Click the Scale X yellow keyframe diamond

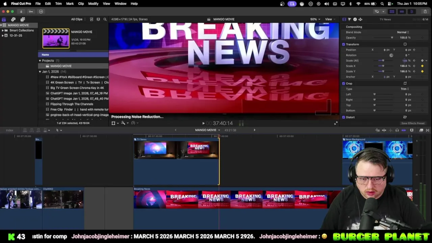coord(422,66)
